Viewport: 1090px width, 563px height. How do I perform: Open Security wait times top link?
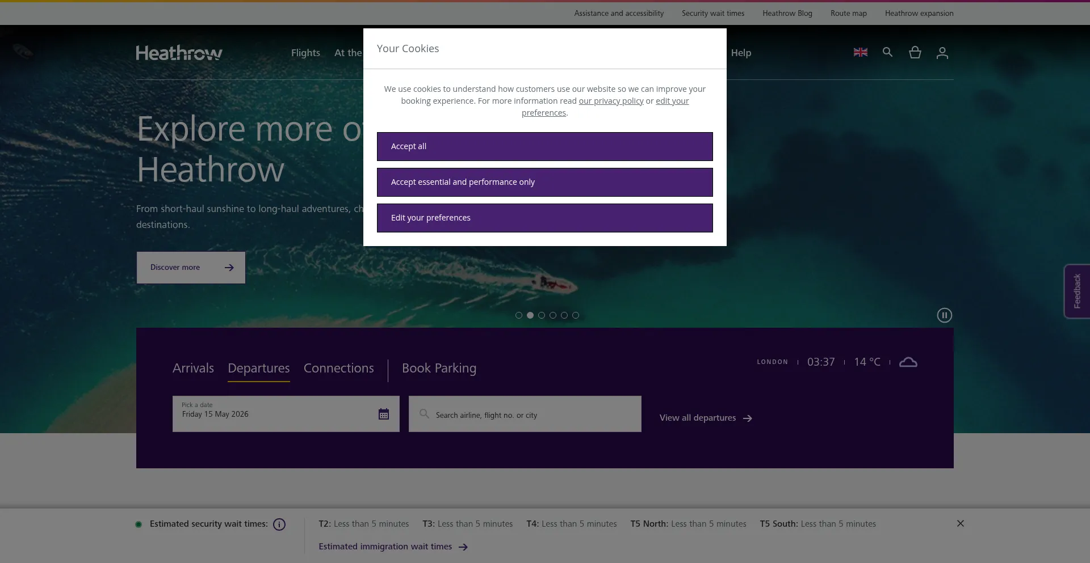click(713, 13)
